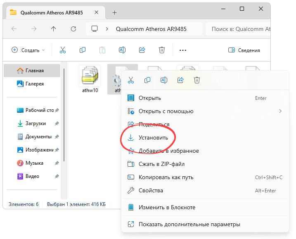Choose Открыть in the context menu
This screenshot has width=296, height=239.
(206, 98)
